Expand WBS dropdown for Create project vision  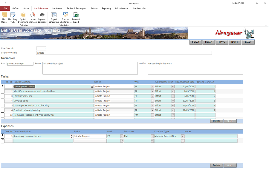pos(152,87)
